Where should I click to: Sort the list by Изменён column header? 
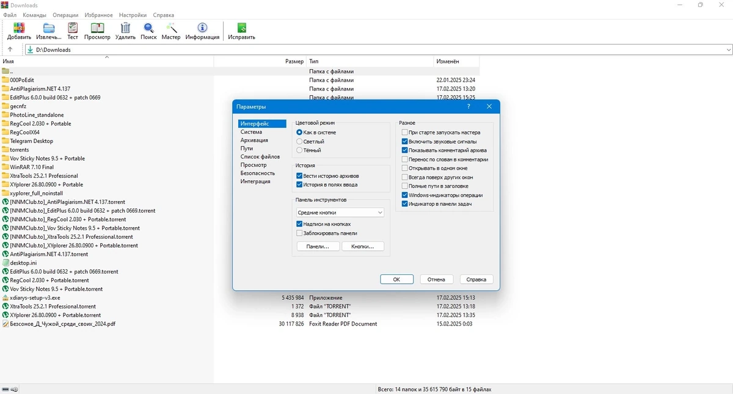pyautogui.click(x=456, y=62)
